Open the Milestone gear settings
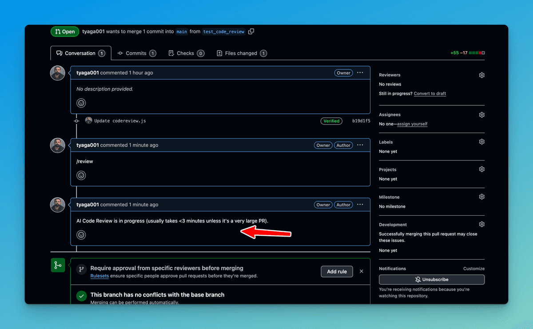This screenshot has height=329, width=533. pyautogui.click(x=481, y=197)
